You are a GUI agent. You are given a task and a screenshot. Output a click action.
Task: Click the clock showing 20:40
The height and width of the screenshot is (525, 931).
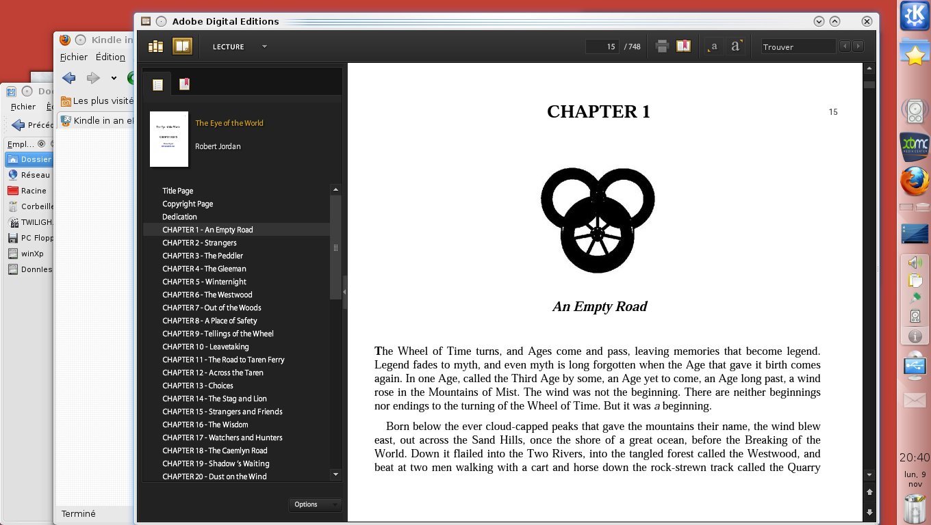915,457
